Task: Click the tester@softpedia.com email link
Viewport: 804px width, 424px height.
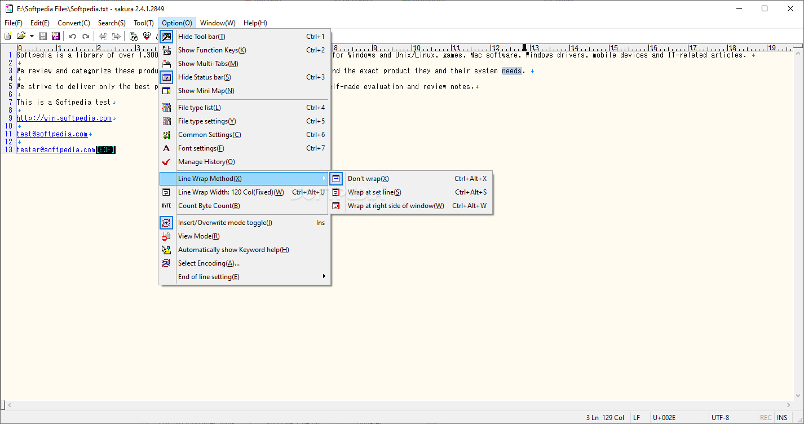Action: (x=56, y=150)
